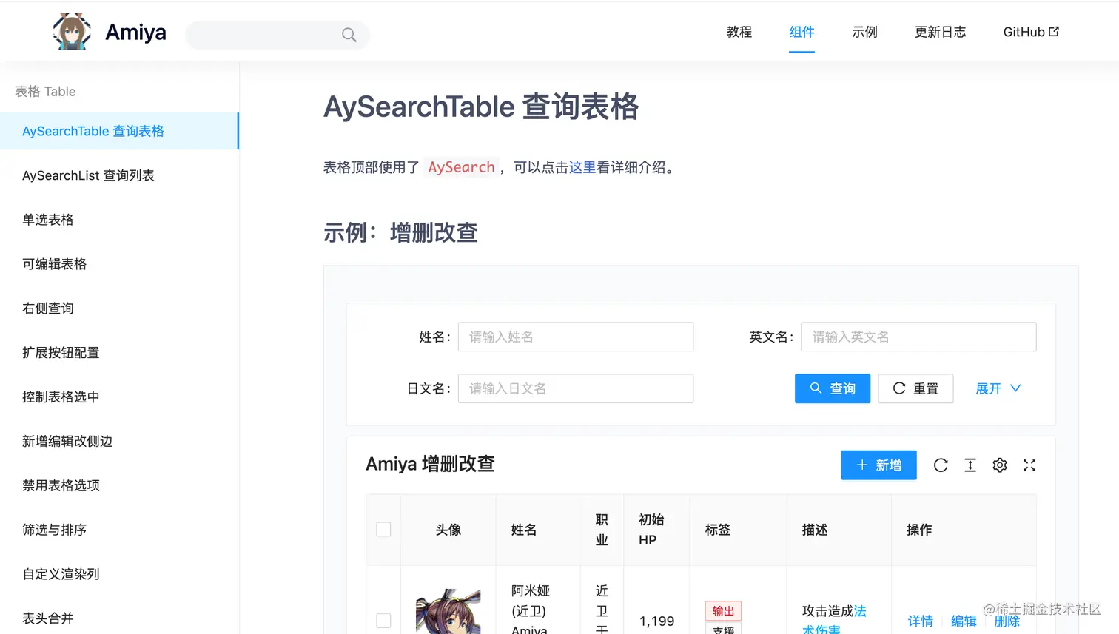Screen dimensions: 1119x634
Task: Expand the search form with 展开
Action: pyautogui.click(x=998, y=388)
